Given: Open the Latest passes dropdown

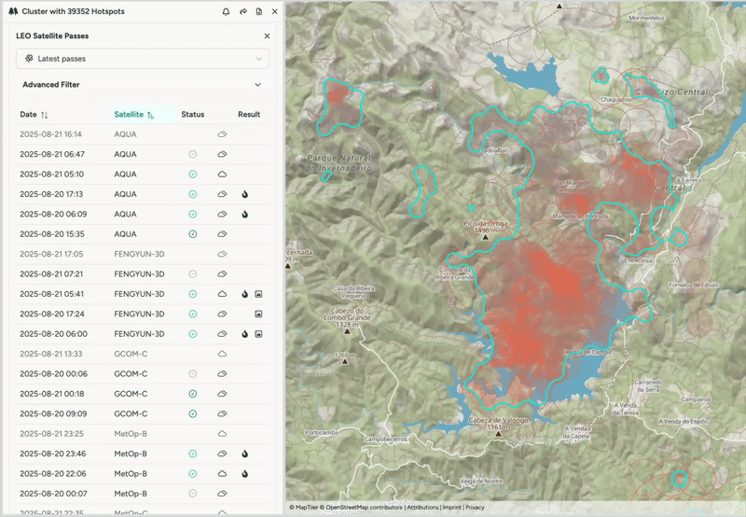Looking at the screenshot, I should [x=143, y=59].
